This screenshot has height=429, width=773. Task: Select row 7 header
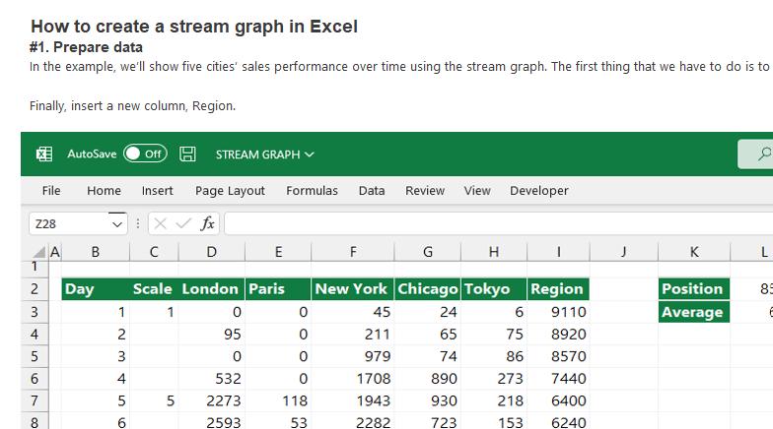[35, 400]
